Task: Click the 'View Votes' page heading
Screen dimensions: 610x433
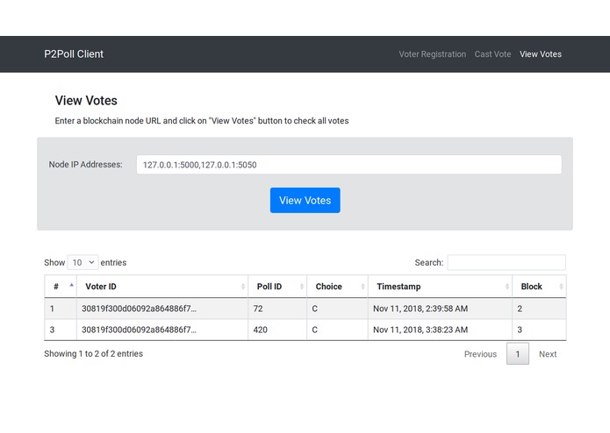Action: (86, 101)
